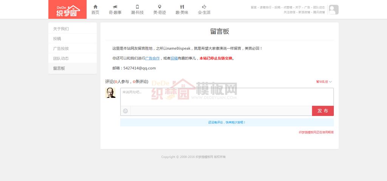Select 投稿 in the left sidebar
This screenshot has height=181, width=387.
pos(57,39)
